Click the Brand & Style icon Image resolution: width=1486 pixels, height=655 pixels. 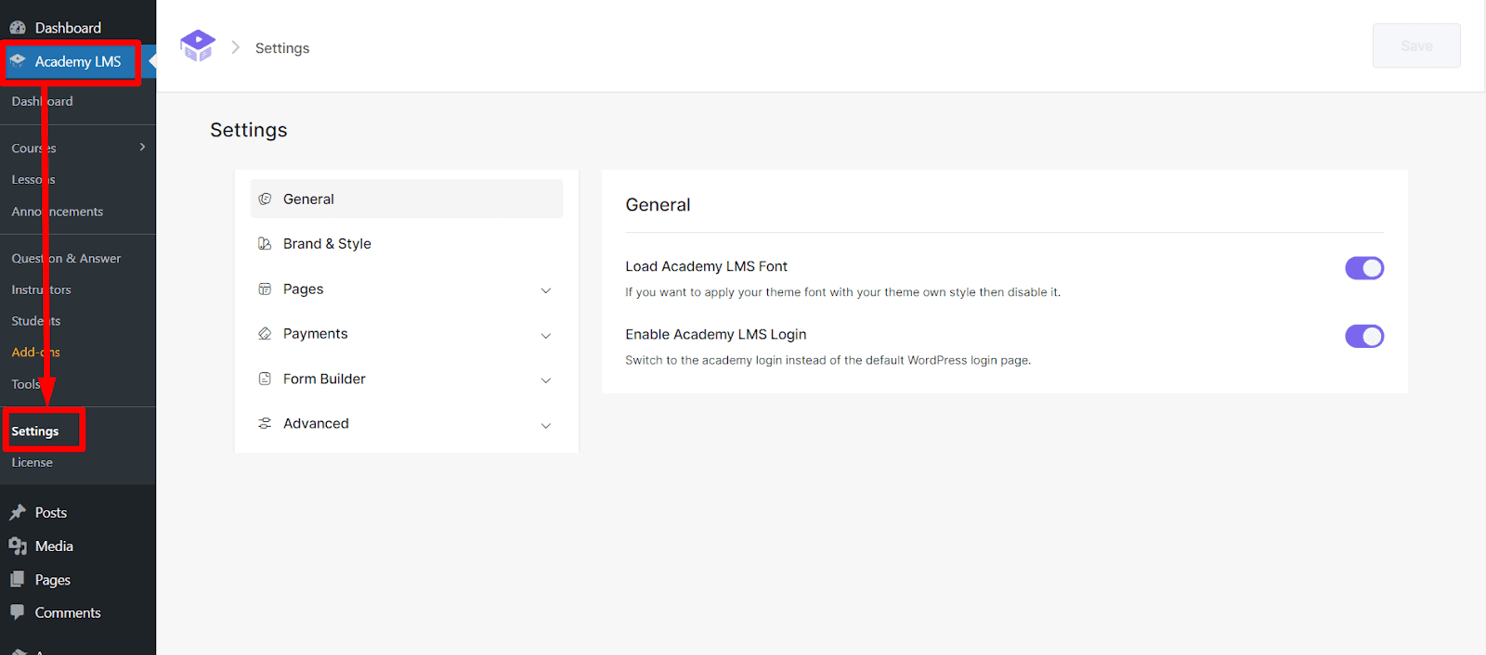265,244
